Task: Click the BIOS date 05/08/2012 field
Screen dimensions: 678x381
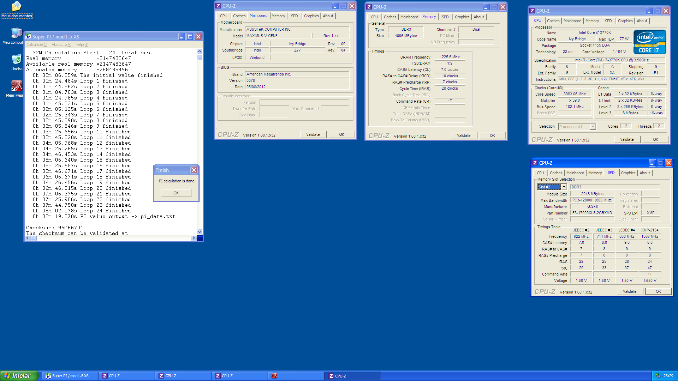Action: click(297, 87)
